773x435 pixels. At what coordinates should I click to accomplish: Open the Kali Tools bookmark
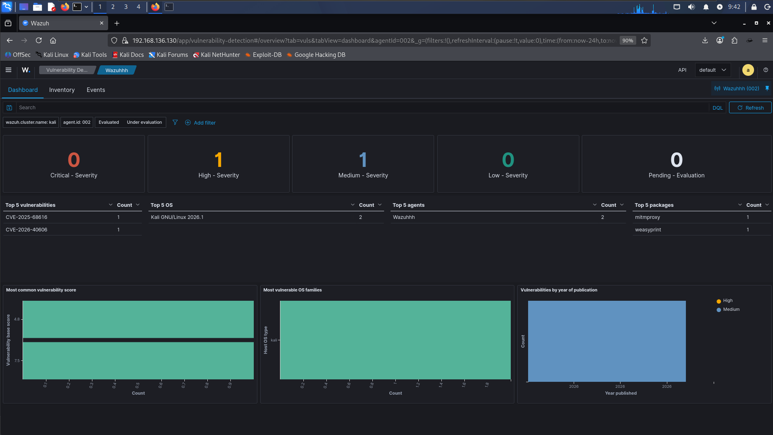90,55
